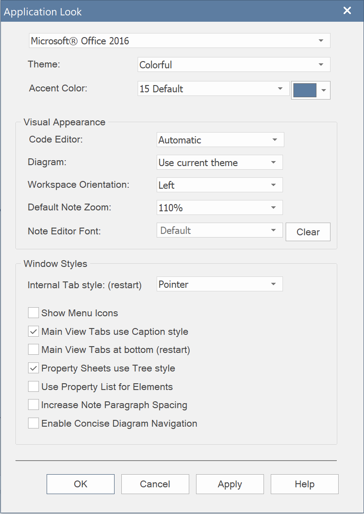The image size is (364, 514).
Task: Expand the Code Editor dropdown
Action: (220, 140)
